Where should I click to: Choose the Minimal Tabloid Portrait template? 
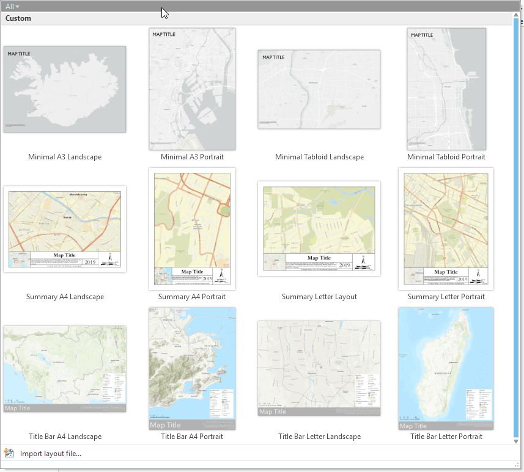[446, 89]
